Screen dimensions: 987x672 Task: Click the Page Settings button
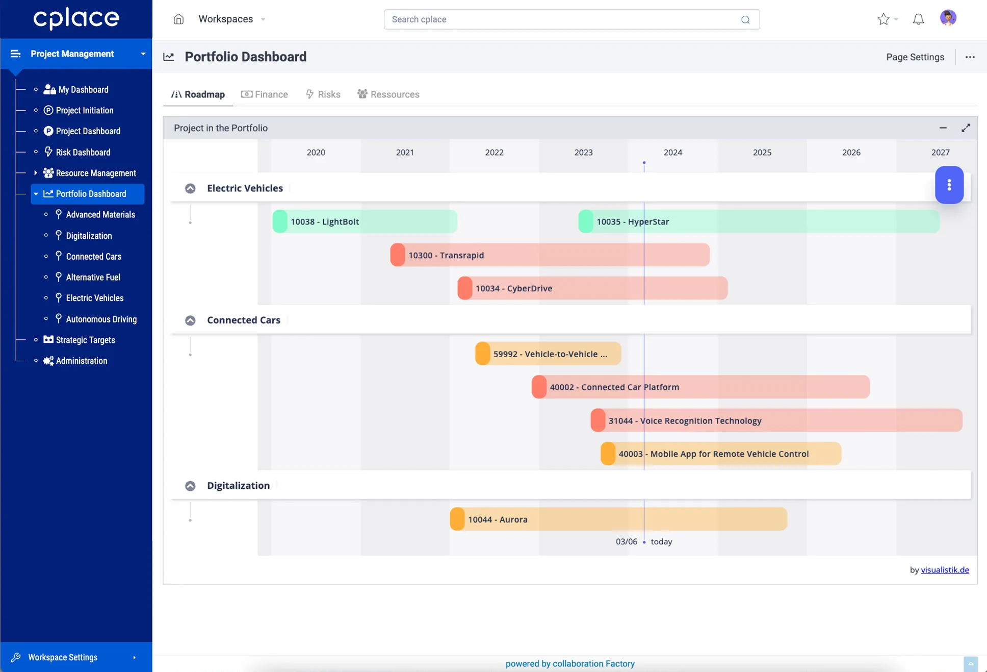(x=915, y=57)
